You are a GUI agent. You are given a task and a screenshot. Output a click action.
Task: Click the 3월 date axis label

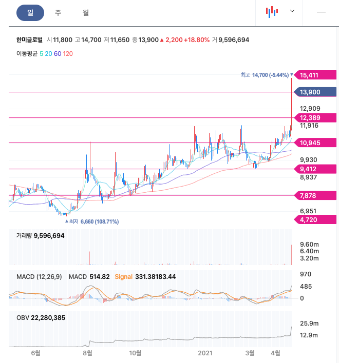click(250, 353)
